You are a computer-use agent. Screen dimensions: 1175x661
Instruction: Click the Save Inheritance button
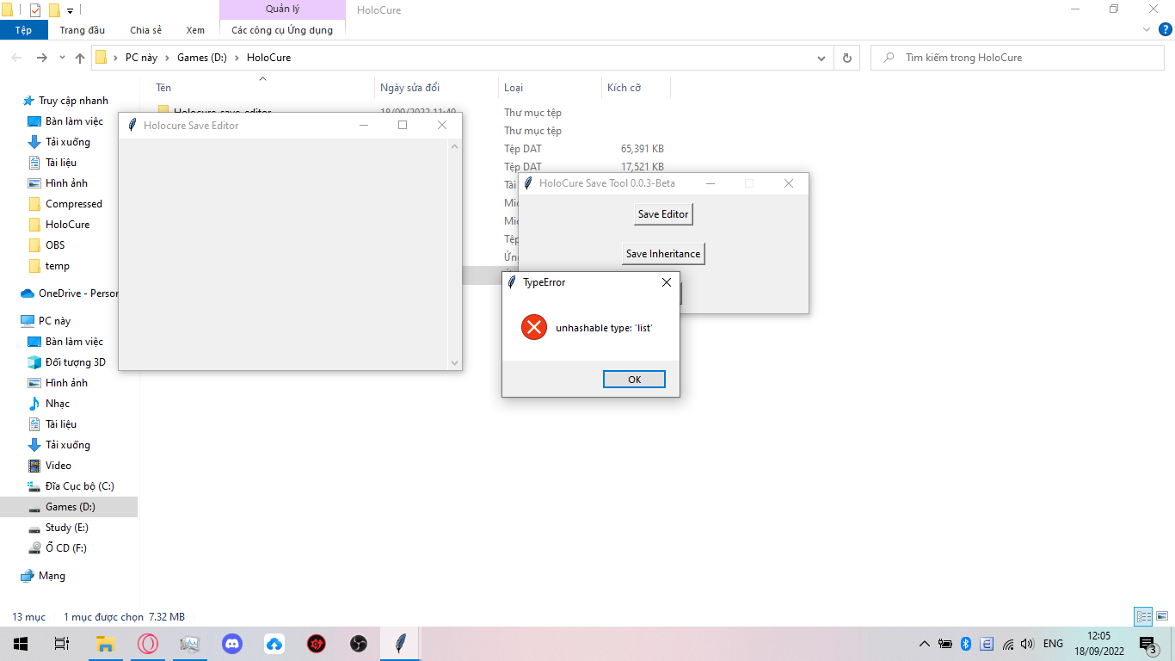[662, 253]
